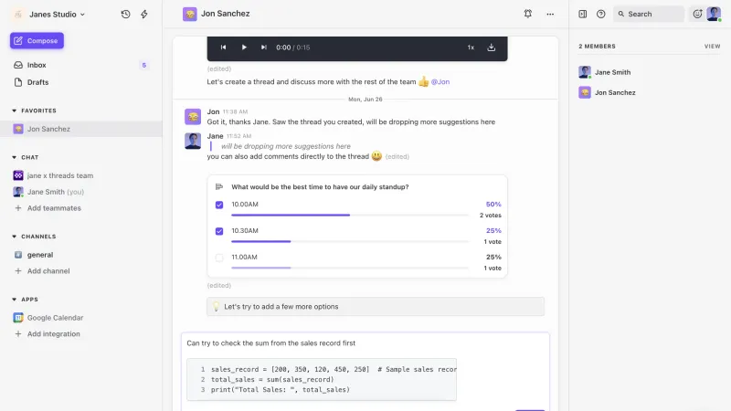Change audio playback speed 1x
The height and width of the screenshot is (411, 731).
(x=471, y=47)
